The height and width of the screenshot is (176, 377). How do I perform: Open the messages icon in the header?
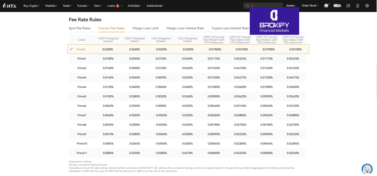348,6
